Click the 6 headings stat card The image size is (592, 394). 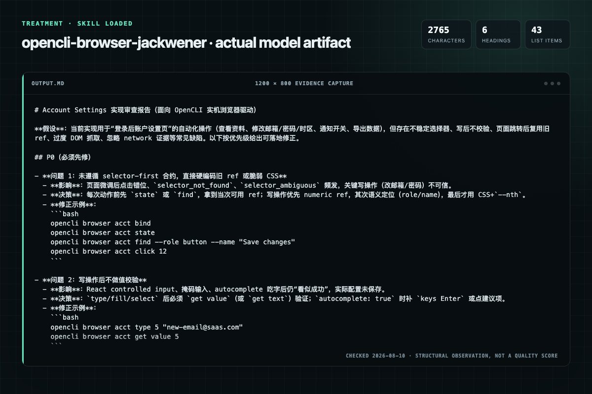[498, 34]
